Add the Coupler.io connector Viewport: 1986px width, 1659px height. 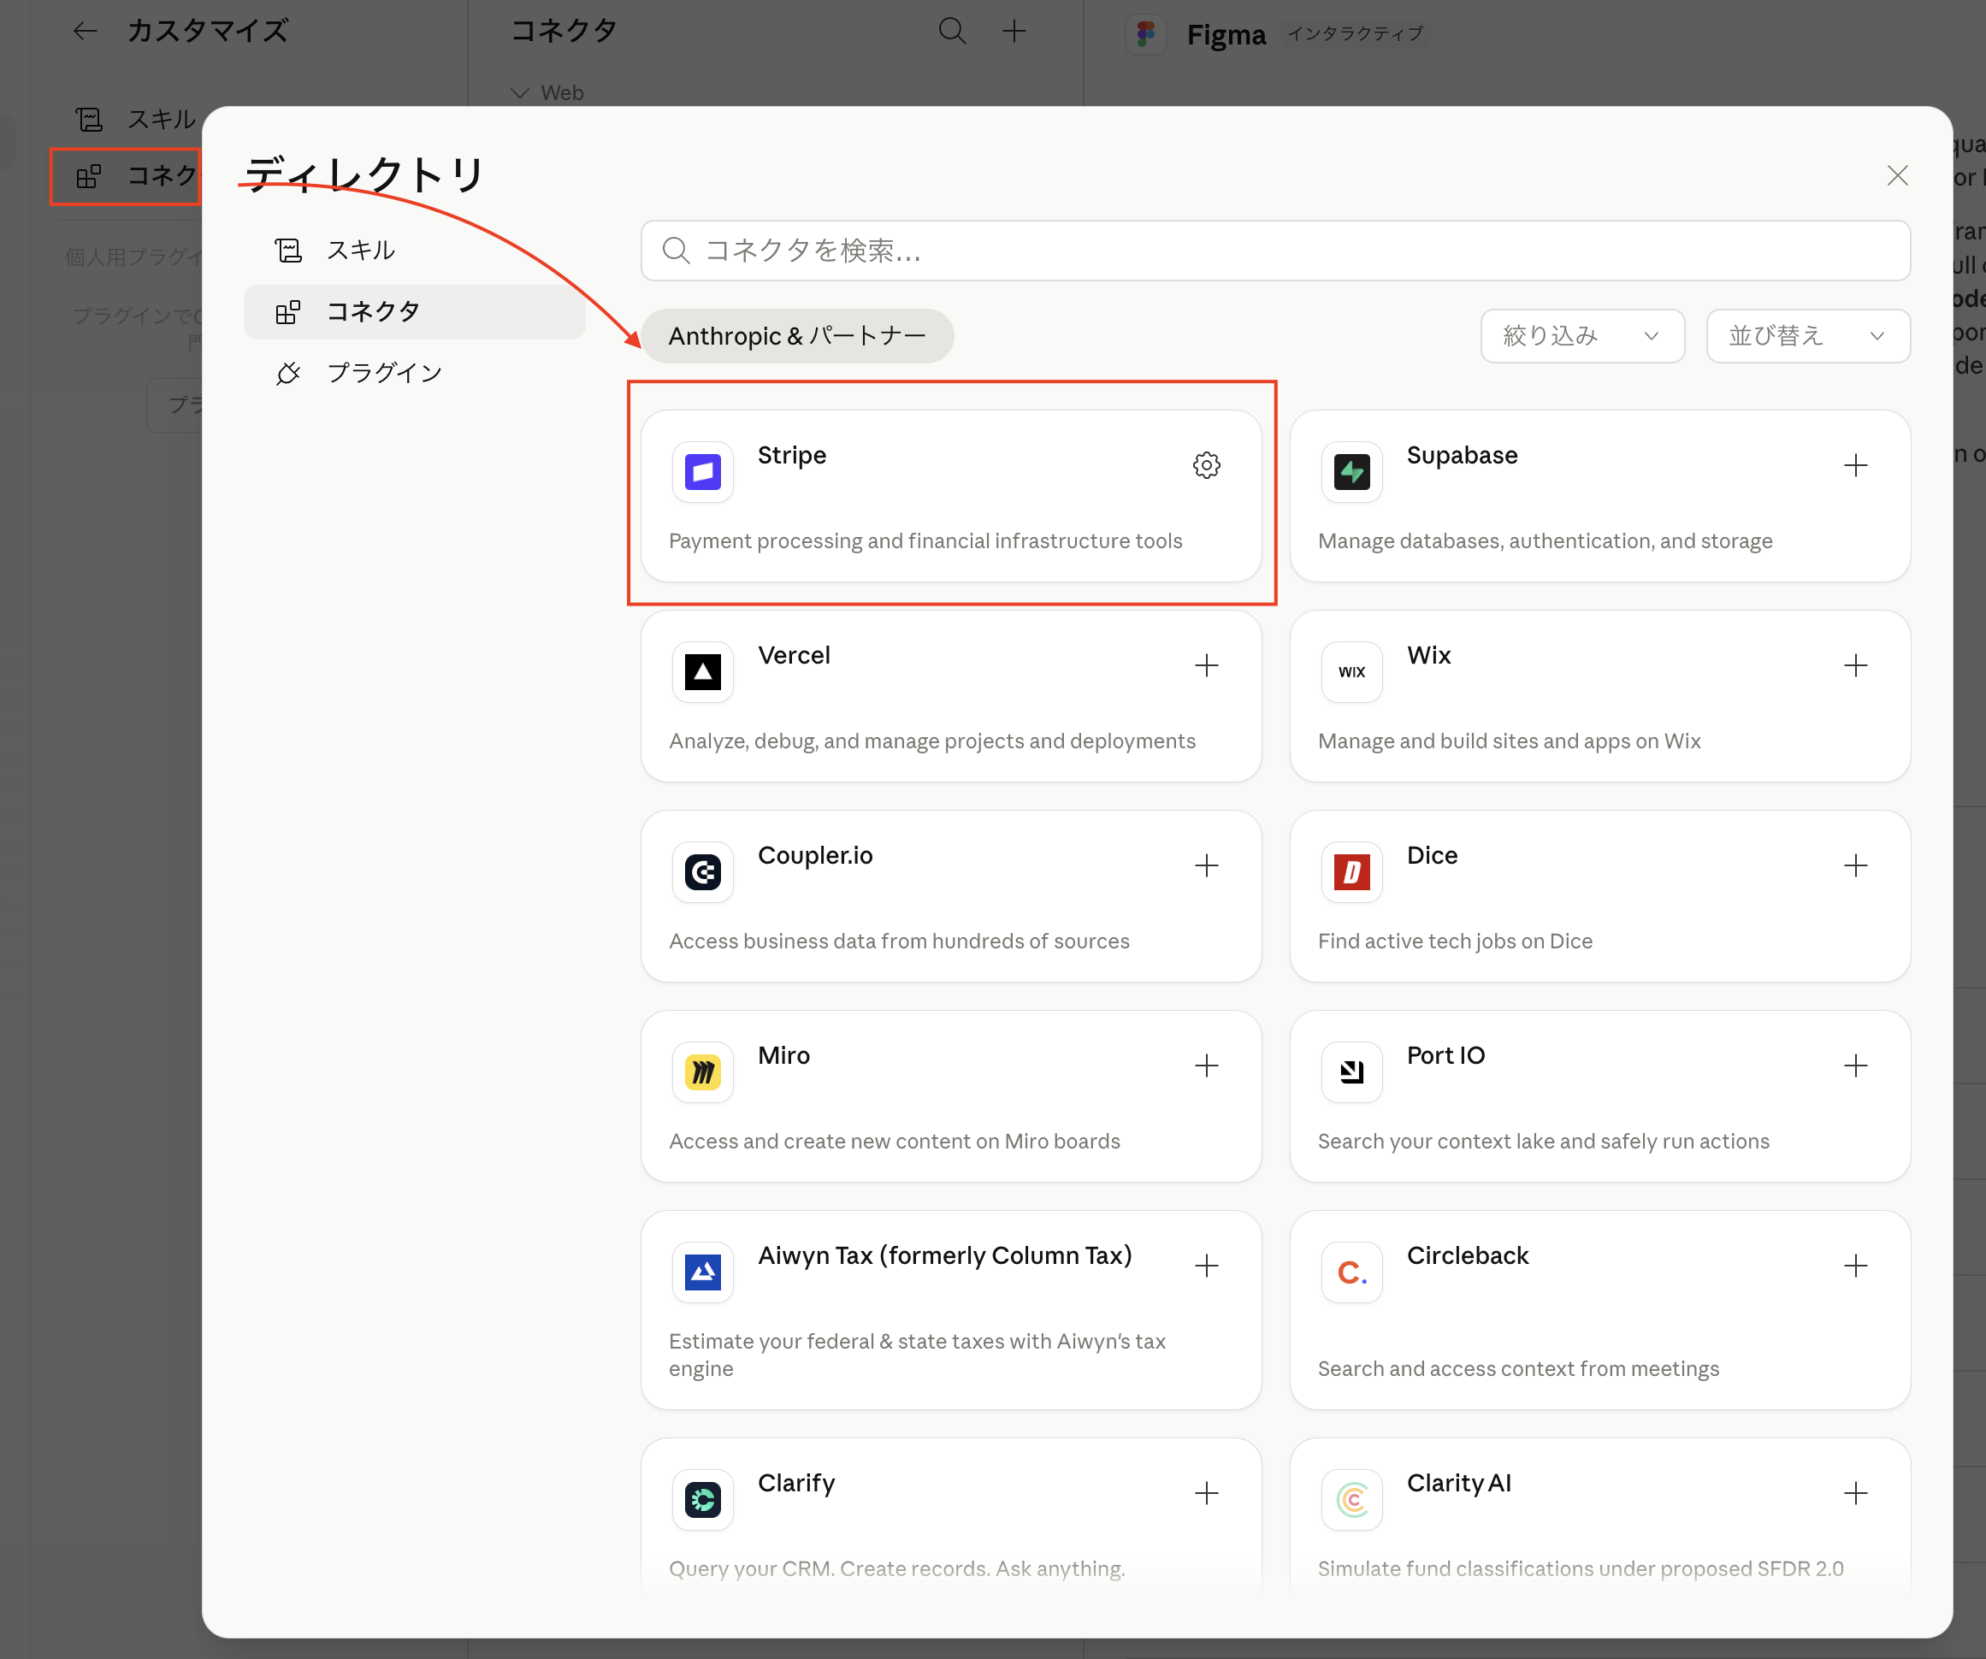(x=1206, y=866)
